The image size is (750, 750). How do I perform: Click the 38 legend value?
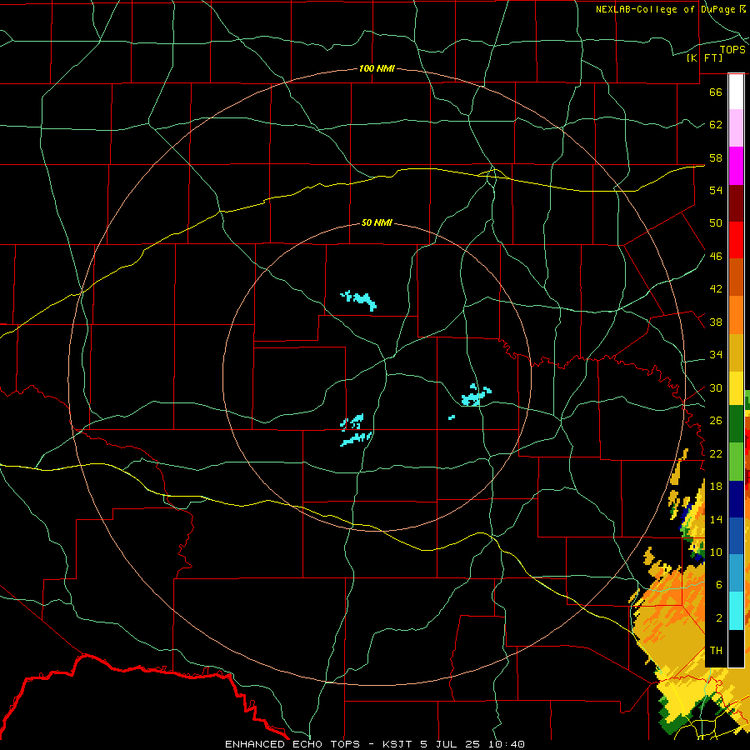click(x=716, y=322)
